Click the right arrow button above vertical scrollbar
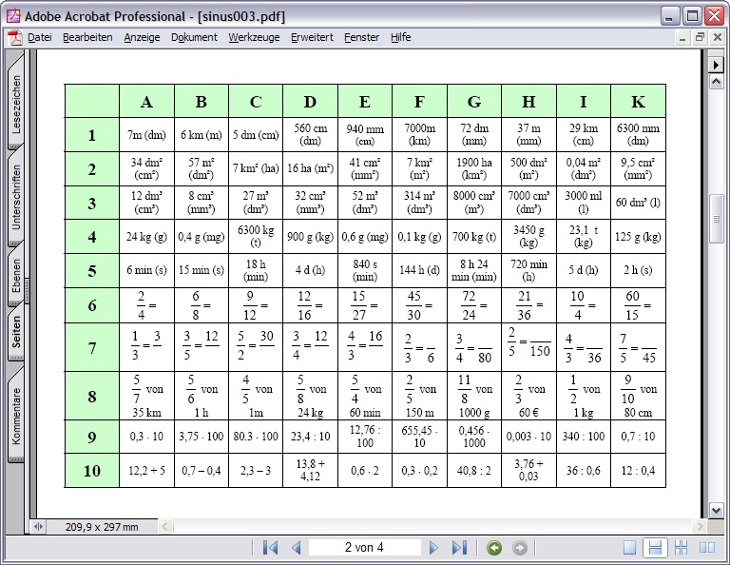 (716, 65)
